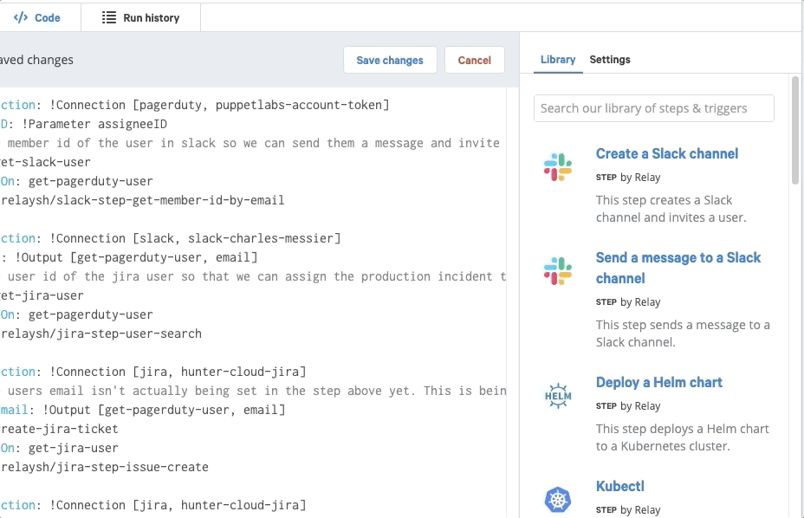Click the Helm icon for Deploy a Helm chart
This screenshot has height=518, width=804.
[x=558, y=397]
